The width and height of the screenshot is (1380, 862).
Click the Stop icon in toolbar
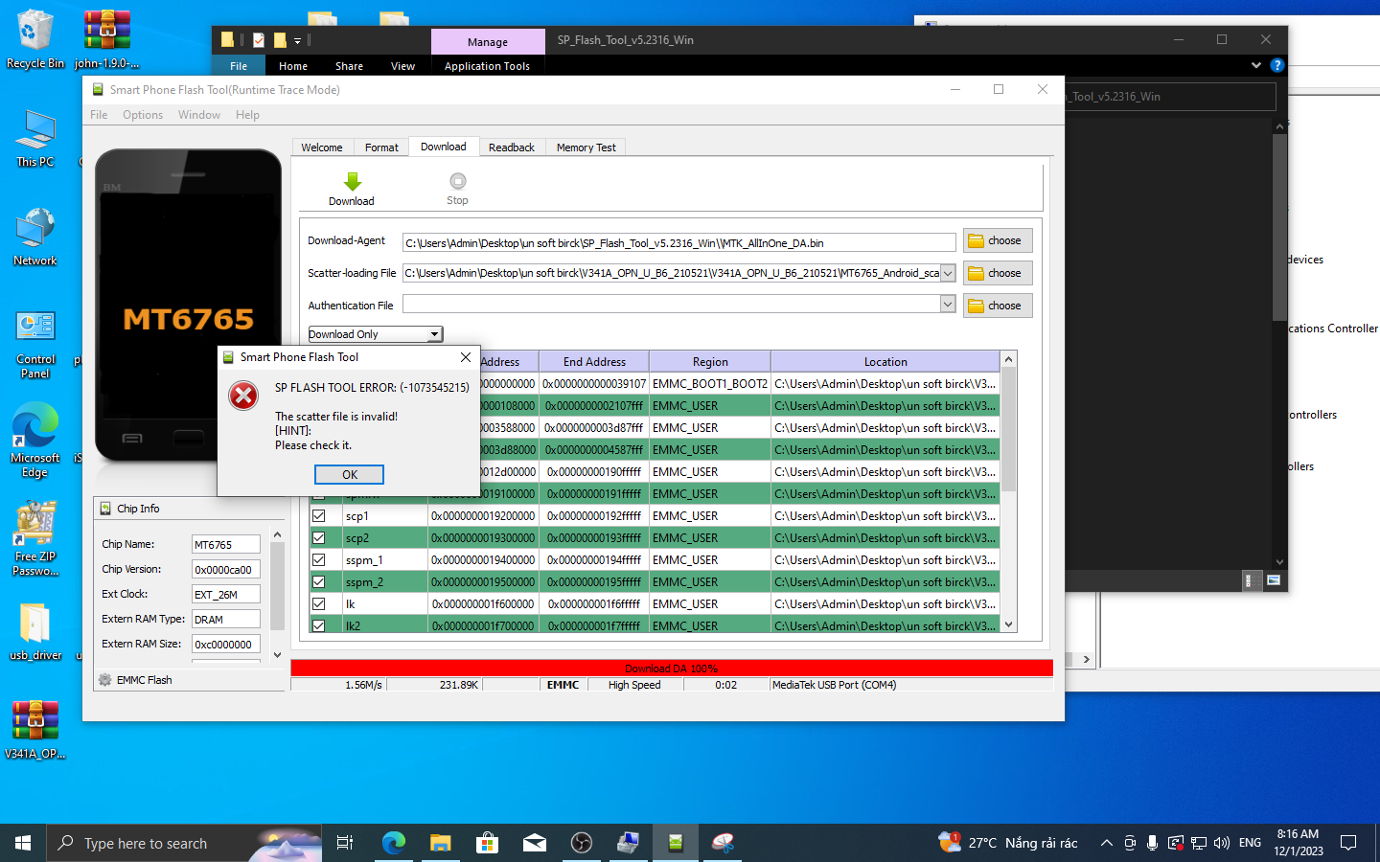457,182
